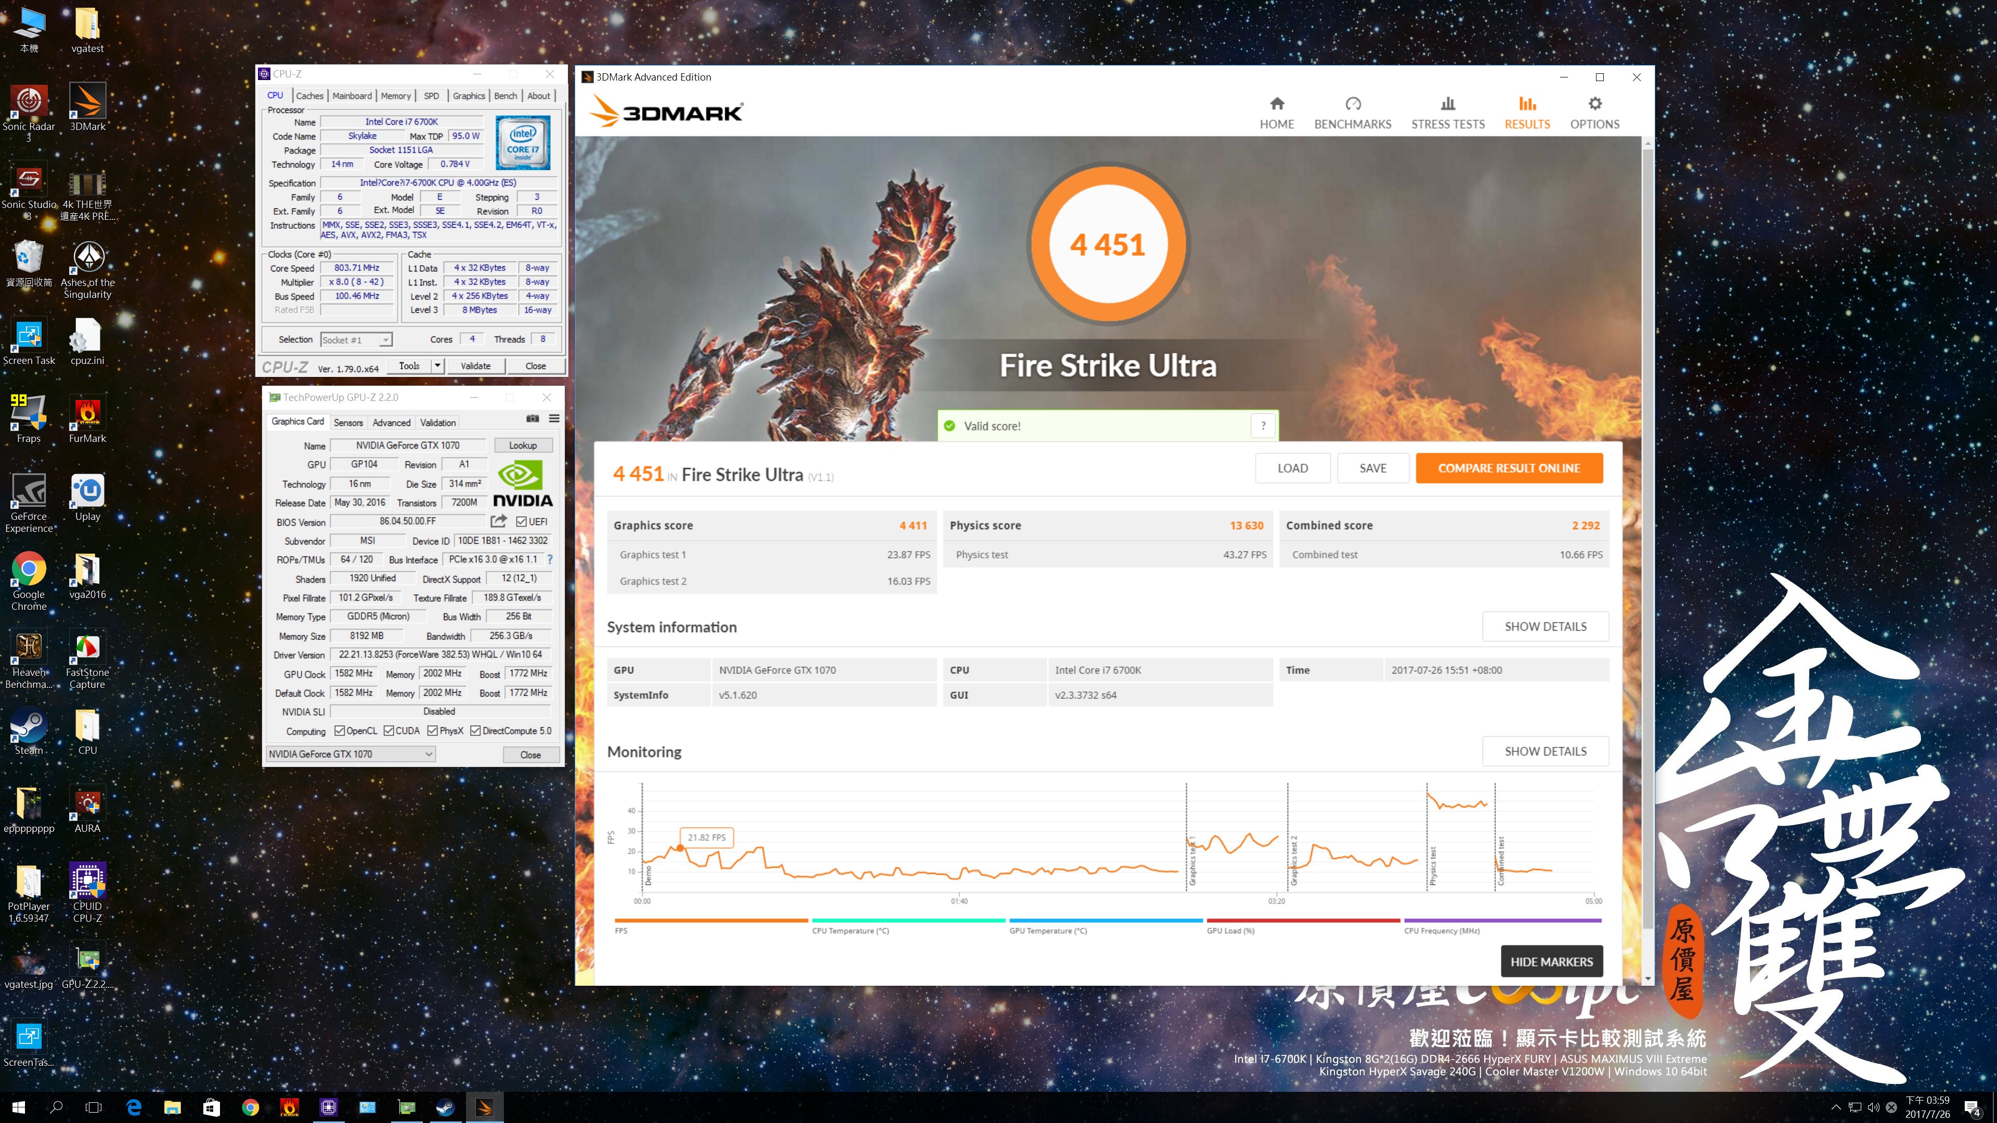Open CPUID CPU-Z desktop shortcut
Viewport: 1997px width, 1123px height.
87,893
